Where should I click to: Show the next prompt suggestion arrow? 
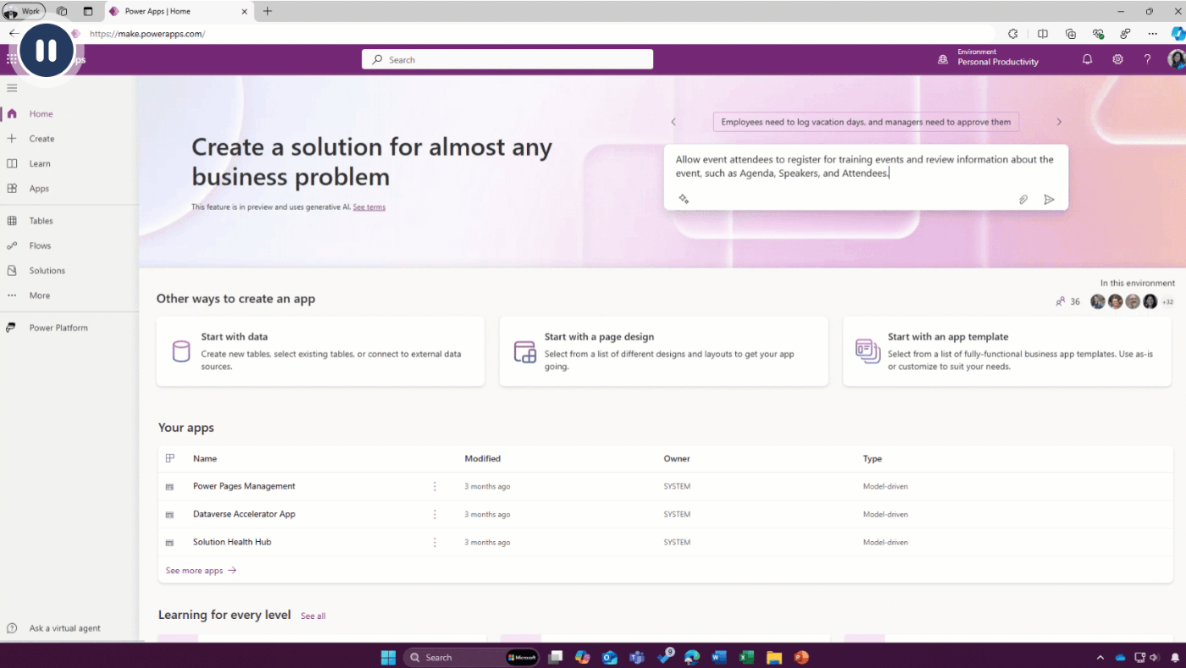[1059, 122]
